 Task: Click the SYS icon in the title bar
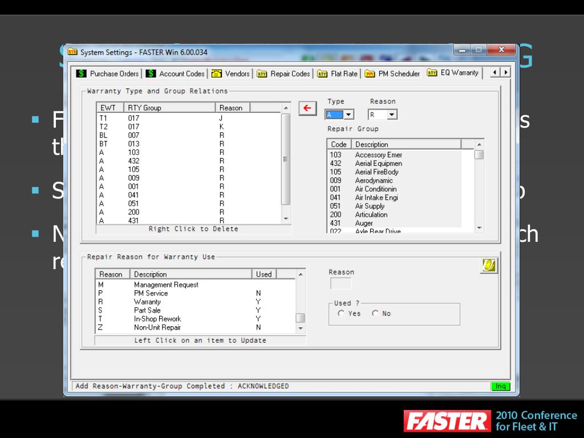(x=72, y=52)
